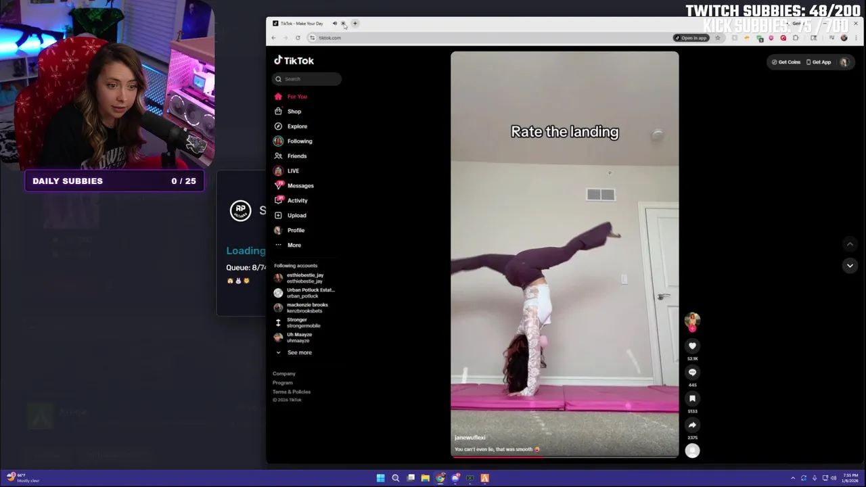Share the video

(692, 425)
